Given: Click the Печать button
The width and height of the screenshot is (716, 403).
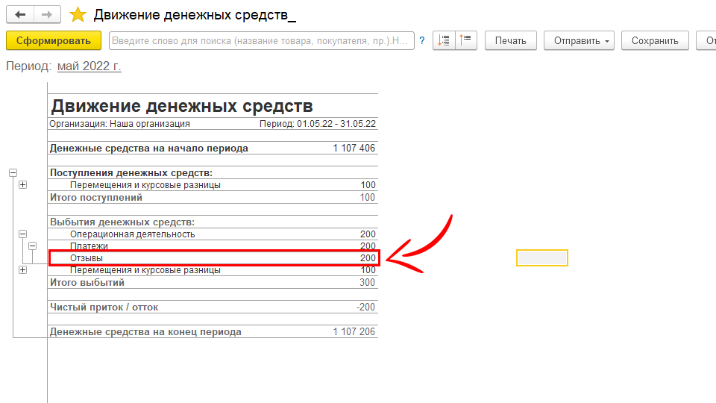Looking at the screenshot, I should coord(510,41).
